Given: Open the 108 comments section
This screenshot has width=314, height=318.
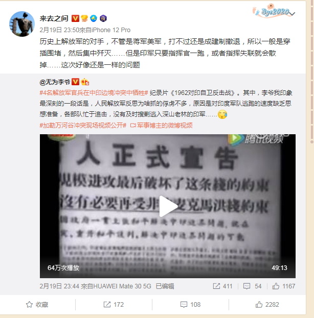Looking at the screenshot, I should [190, 304].
